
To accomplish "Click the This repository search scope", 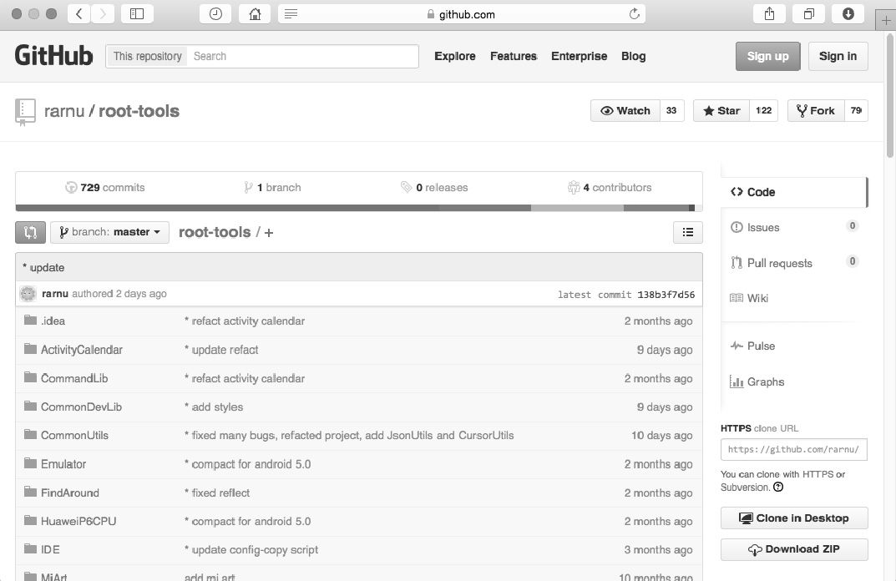I will (x=148, y=56).
